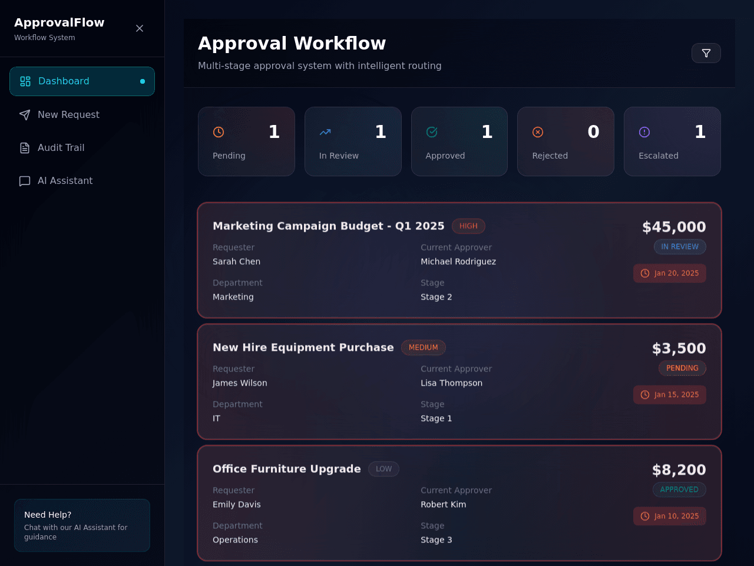This screenshot has width=754, height=566.
Task: Select the Rejected stats card
Action: pyautogui.click(x=565, y=141)
